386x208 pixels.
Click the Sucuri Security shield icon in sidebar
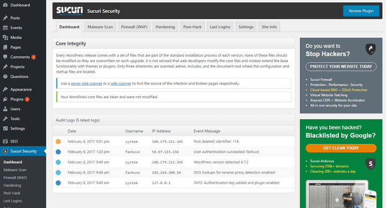5,151
